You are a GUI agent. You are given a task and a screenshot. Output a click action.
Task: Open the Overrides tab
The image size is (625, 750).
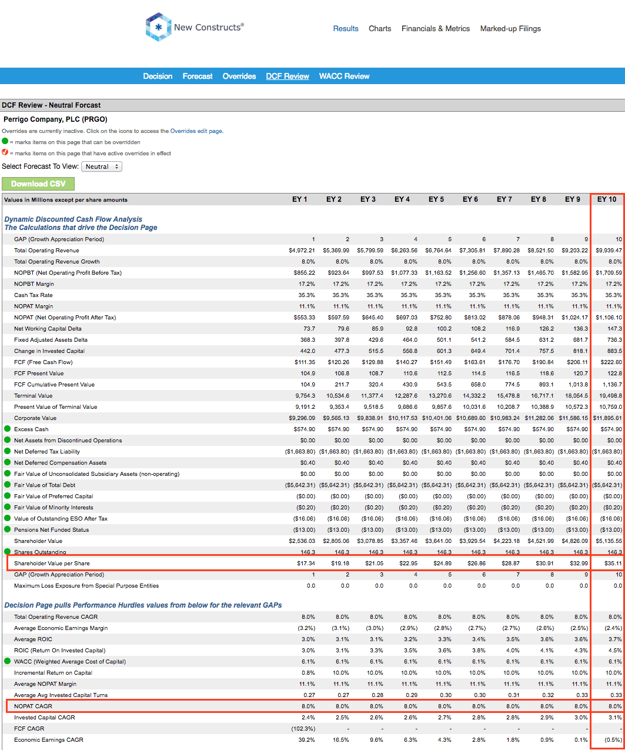239,76
